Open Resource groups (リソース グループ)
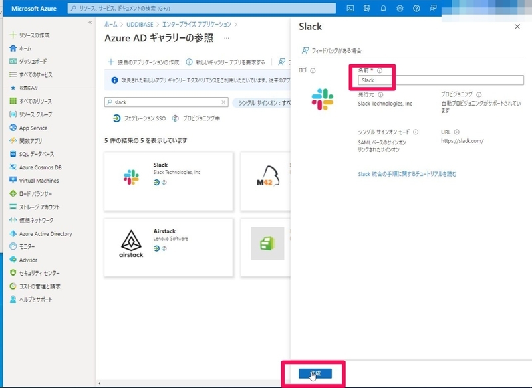This screenshot has height=388, width=532. (31, 114)
